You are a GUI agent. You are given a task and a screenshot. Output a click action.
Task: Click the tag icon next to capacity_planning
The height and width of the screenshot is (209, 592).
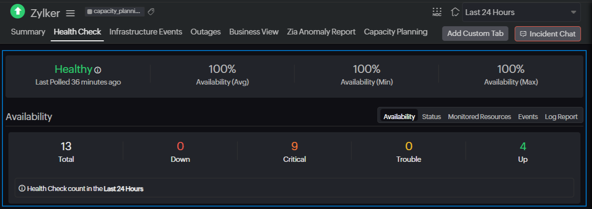(x=151, y=11)
